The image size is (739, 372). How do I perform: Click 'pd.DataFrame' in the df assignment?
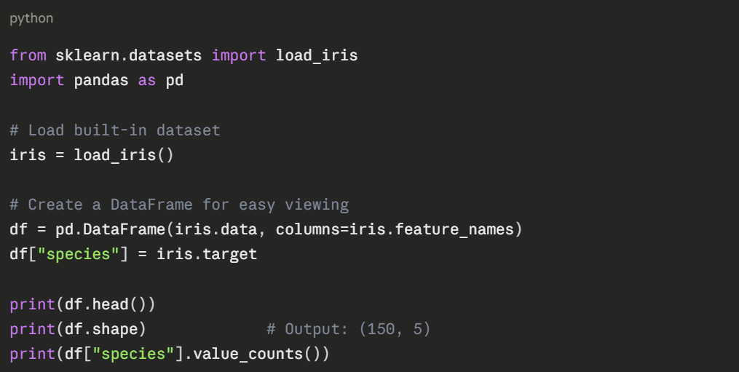110,230
